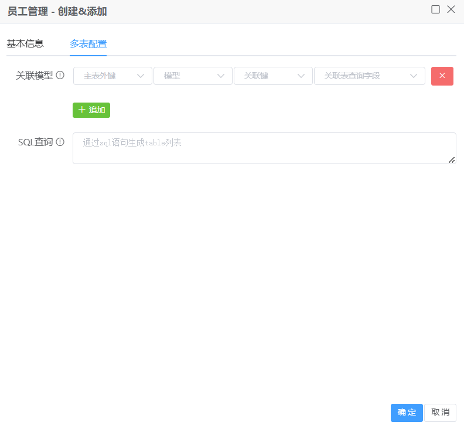Click the info icon beside 关联模型

[60, 76]
